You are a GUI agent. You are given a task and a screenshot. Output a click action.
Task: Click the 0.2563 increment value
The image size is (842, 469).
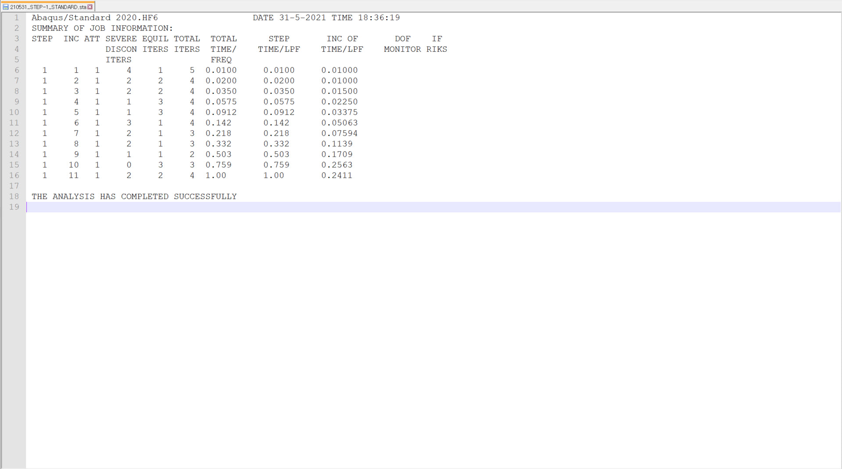[337, 165]
